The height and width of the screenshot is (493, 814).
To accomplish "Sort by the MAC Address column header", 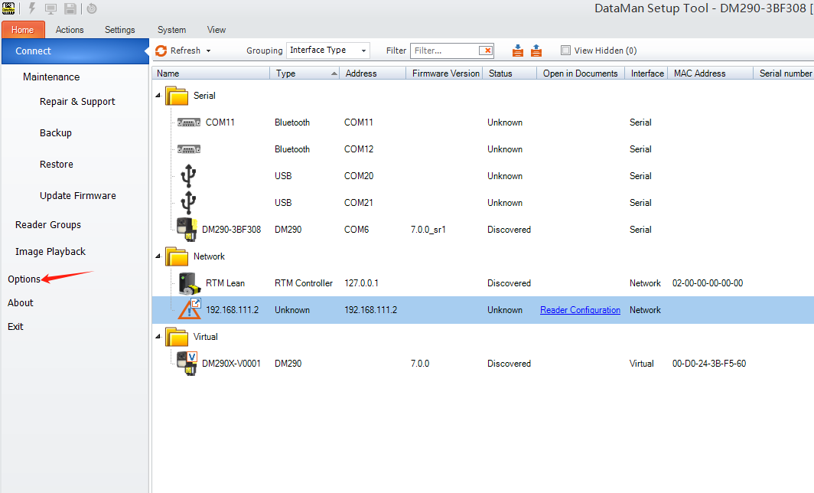I will [x=710, y=73].
